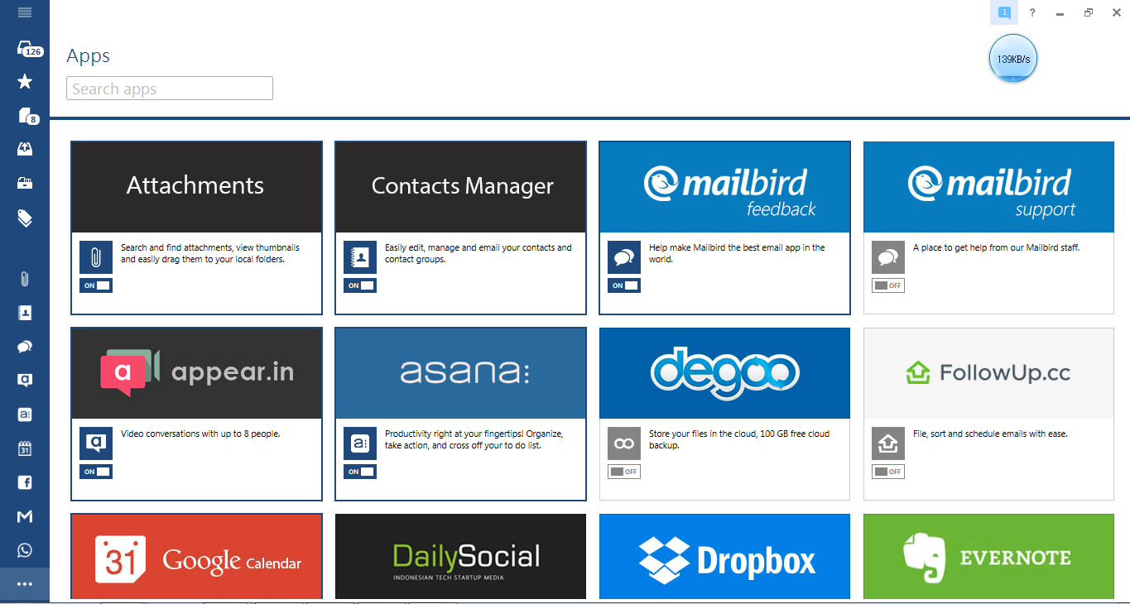
Task: Click the chat icon in Mailbird feedback card
Action: tap(624, 257)
